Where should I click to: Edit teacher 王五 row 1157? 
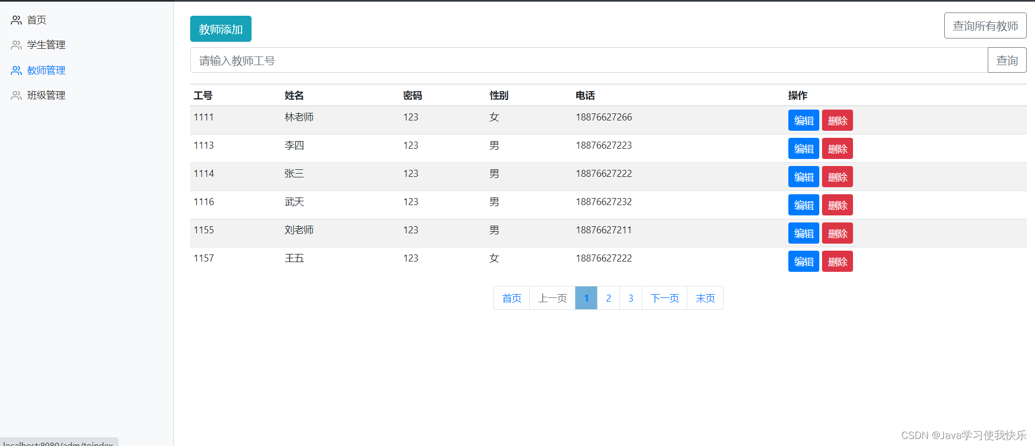804,262
